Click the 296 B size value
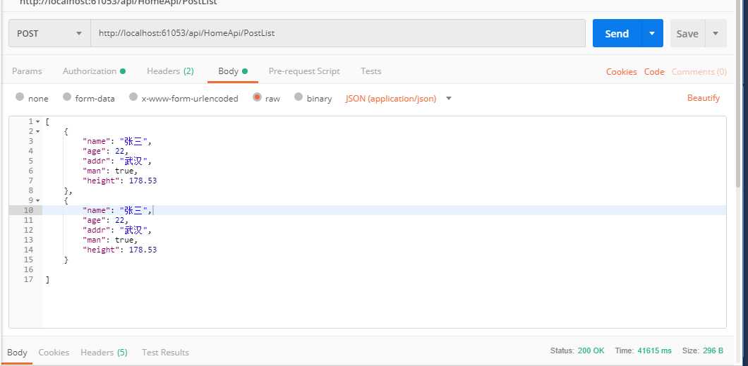748x366 pixels. (x=713, y=350)
